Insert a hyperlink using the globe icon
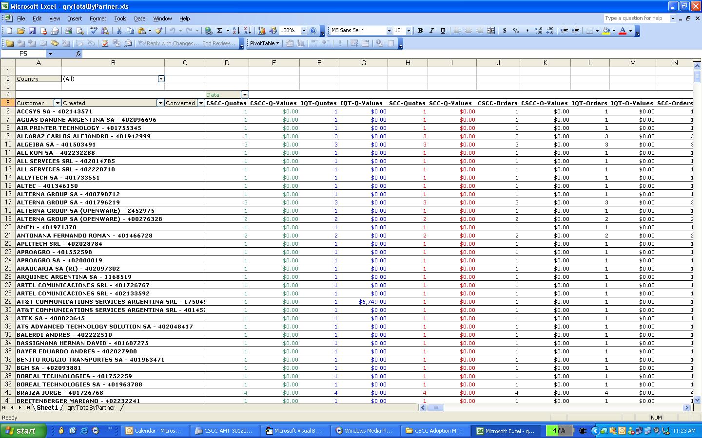 pos(208,31)
